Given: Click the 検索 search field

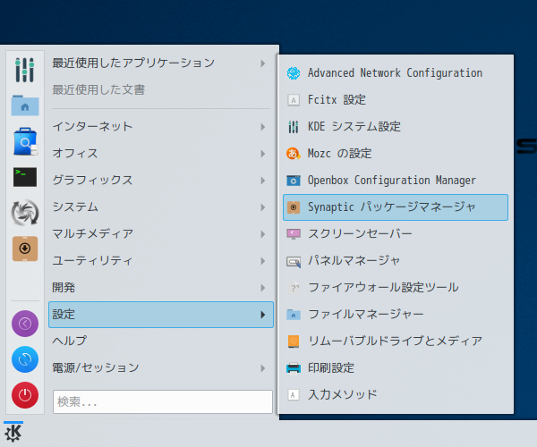Looking at the screenshot, I should click(x=163, y=402).
